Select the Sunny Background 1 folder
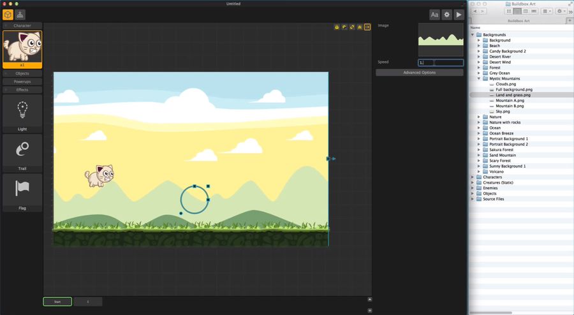The width and height of the screenshot is (574, 315). (x=507, y=166)
